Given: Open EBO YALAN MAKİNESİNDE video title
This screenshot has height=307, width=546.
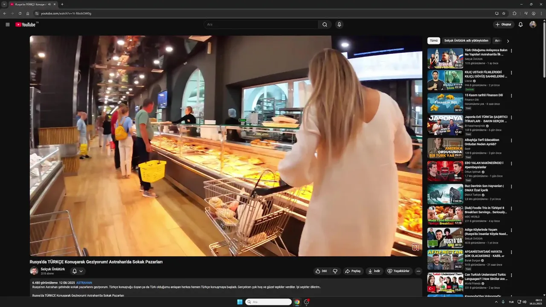Looking at the screenshot, I should click(x=484, y=165).
